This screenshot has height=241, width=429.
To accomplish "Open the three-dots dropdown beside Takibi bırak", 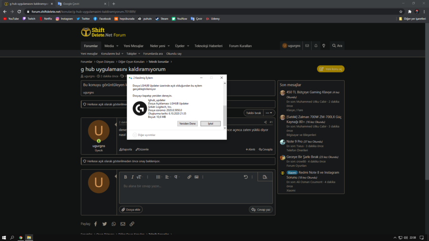I will point(269,113).
